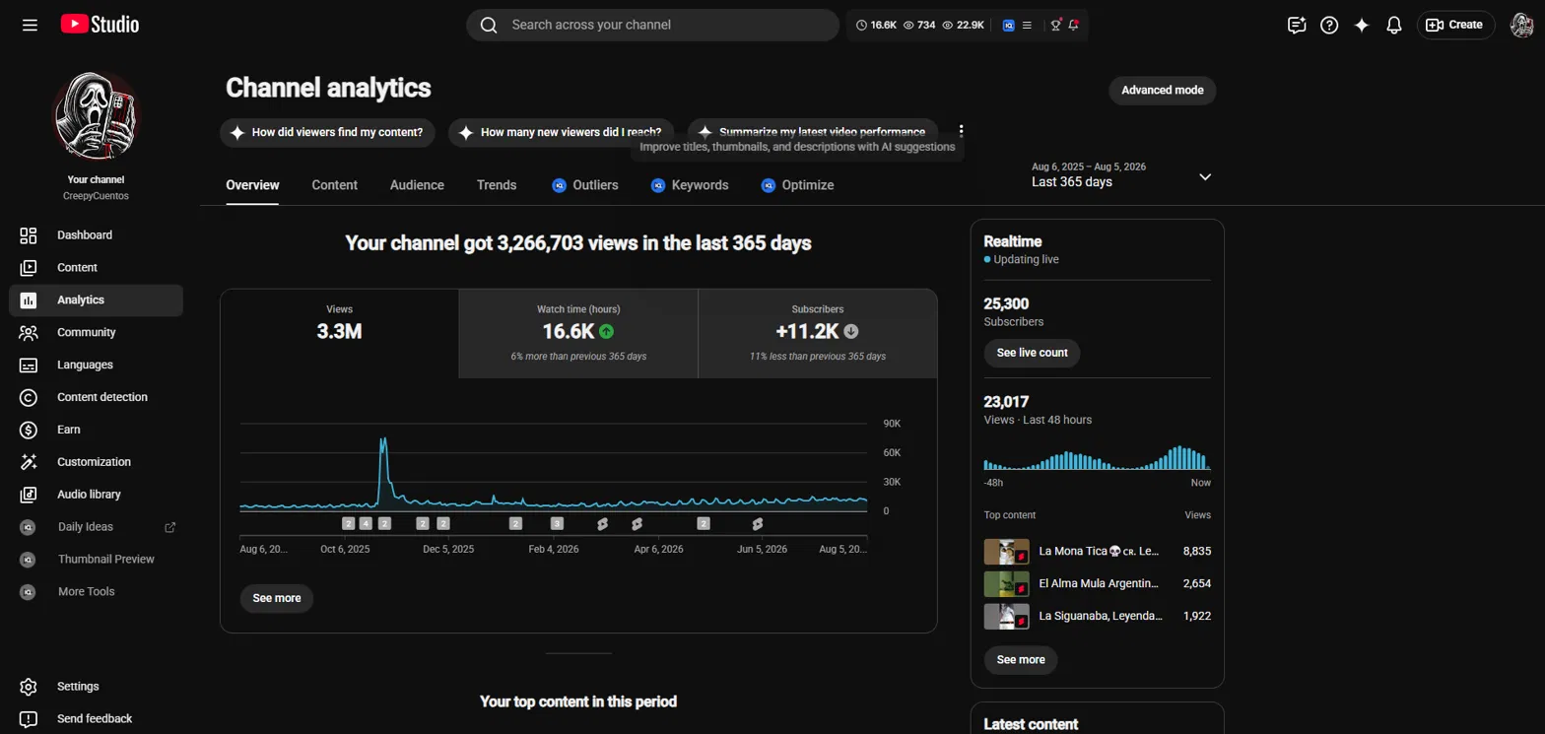This screenshot has width=1545, height=734.
Task: Click the notifications bell icon
Action: pos(1393,25)
